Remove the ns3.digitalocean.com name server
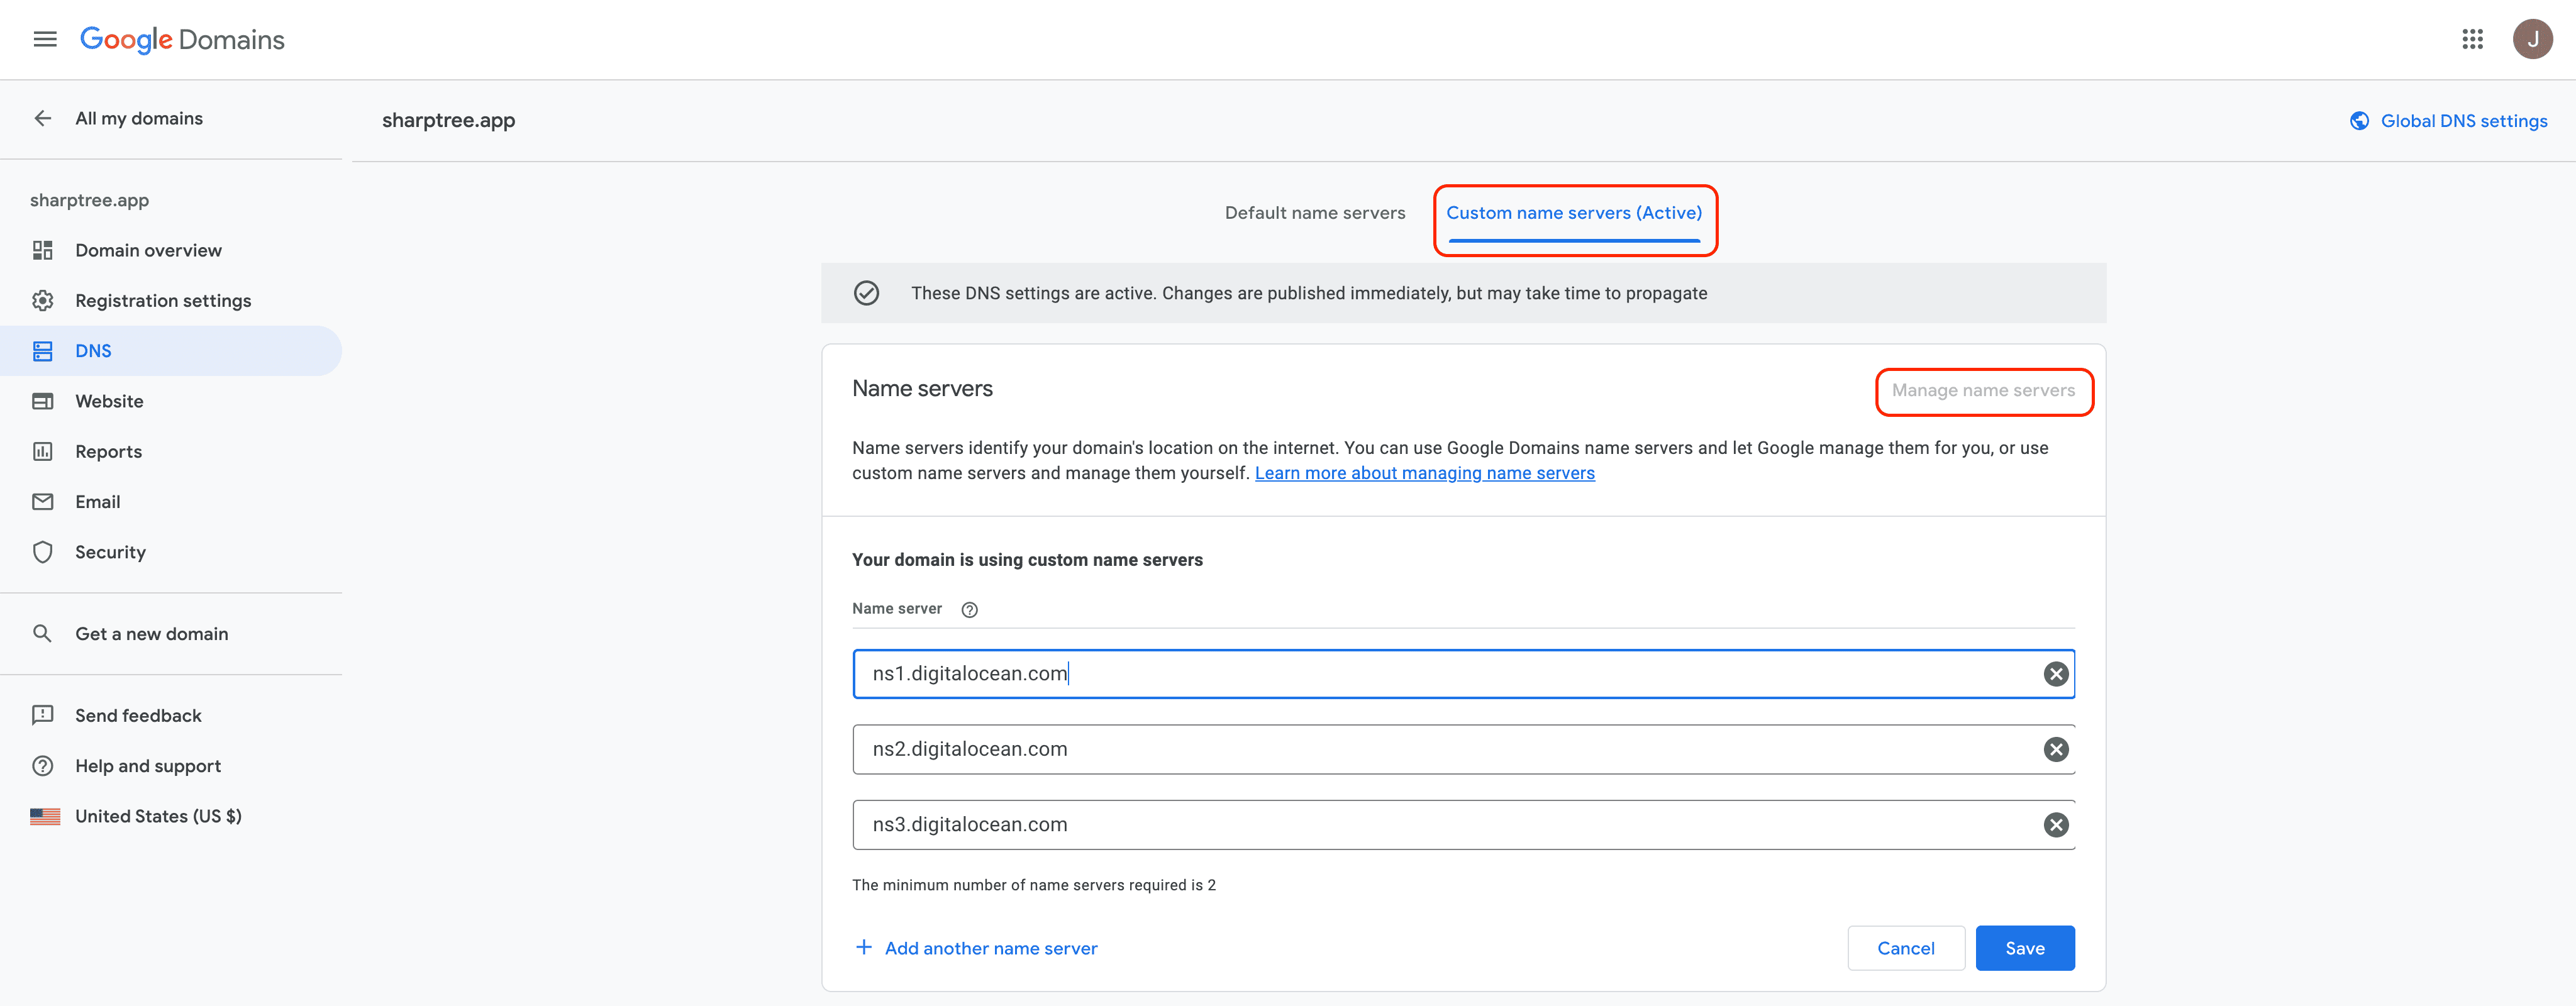This screenshot has width=2576, height=1006. click(x=2056, y=825)
